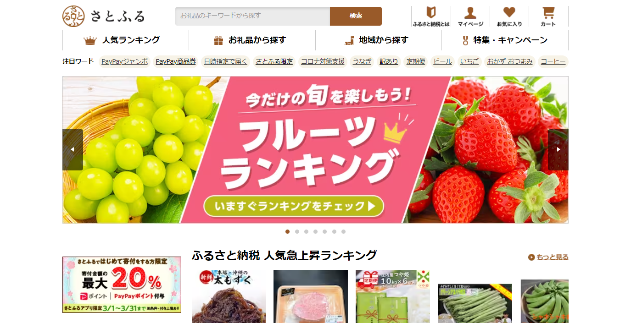This screenshot has height=323, width=631.
Task: Open the 太もずく product thumbnail
Action: pos(229,296)
